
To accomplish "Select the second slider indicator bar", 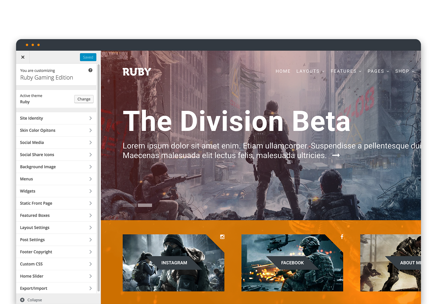I will [x=145, y=205].
